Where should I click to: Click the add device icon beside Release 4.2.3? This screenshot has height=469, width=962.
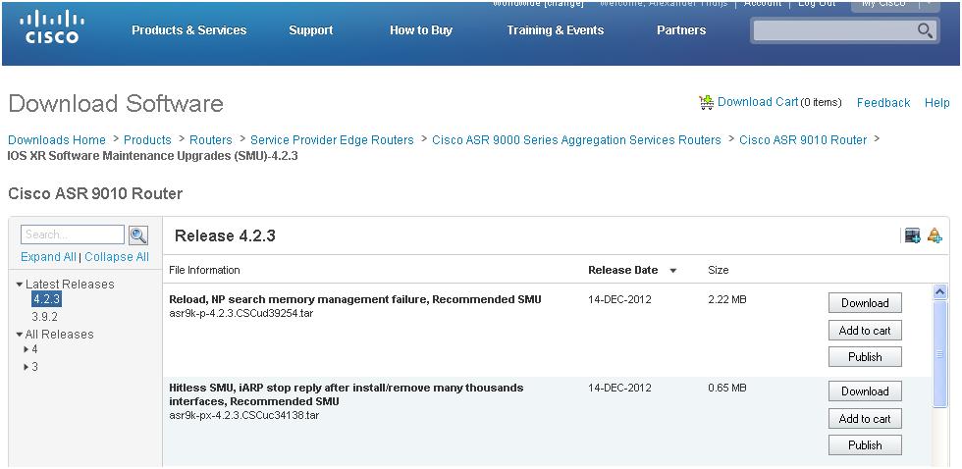pos(913,235)
